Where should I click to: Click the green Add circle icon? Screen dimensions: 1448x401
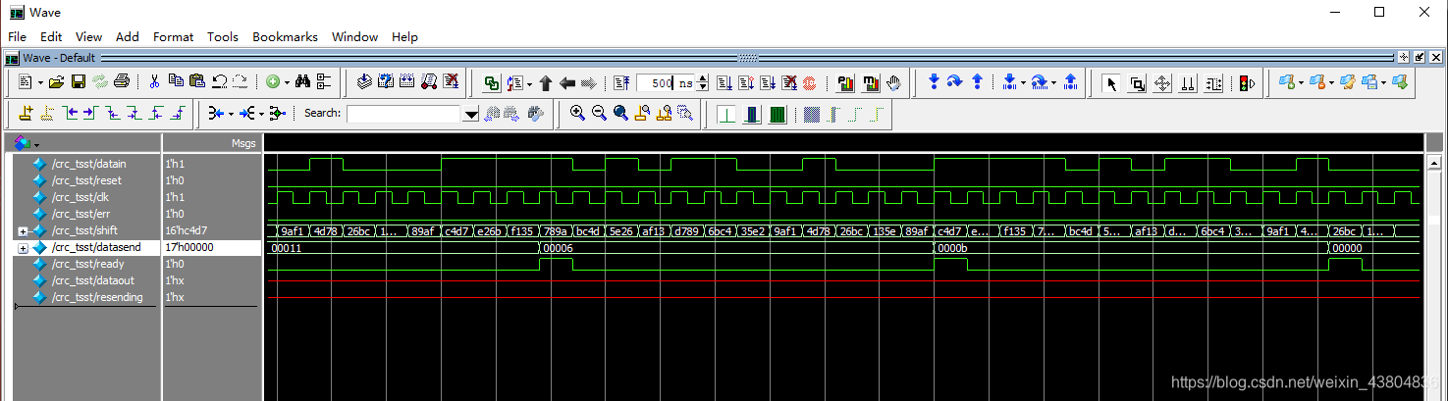[272, 82]
